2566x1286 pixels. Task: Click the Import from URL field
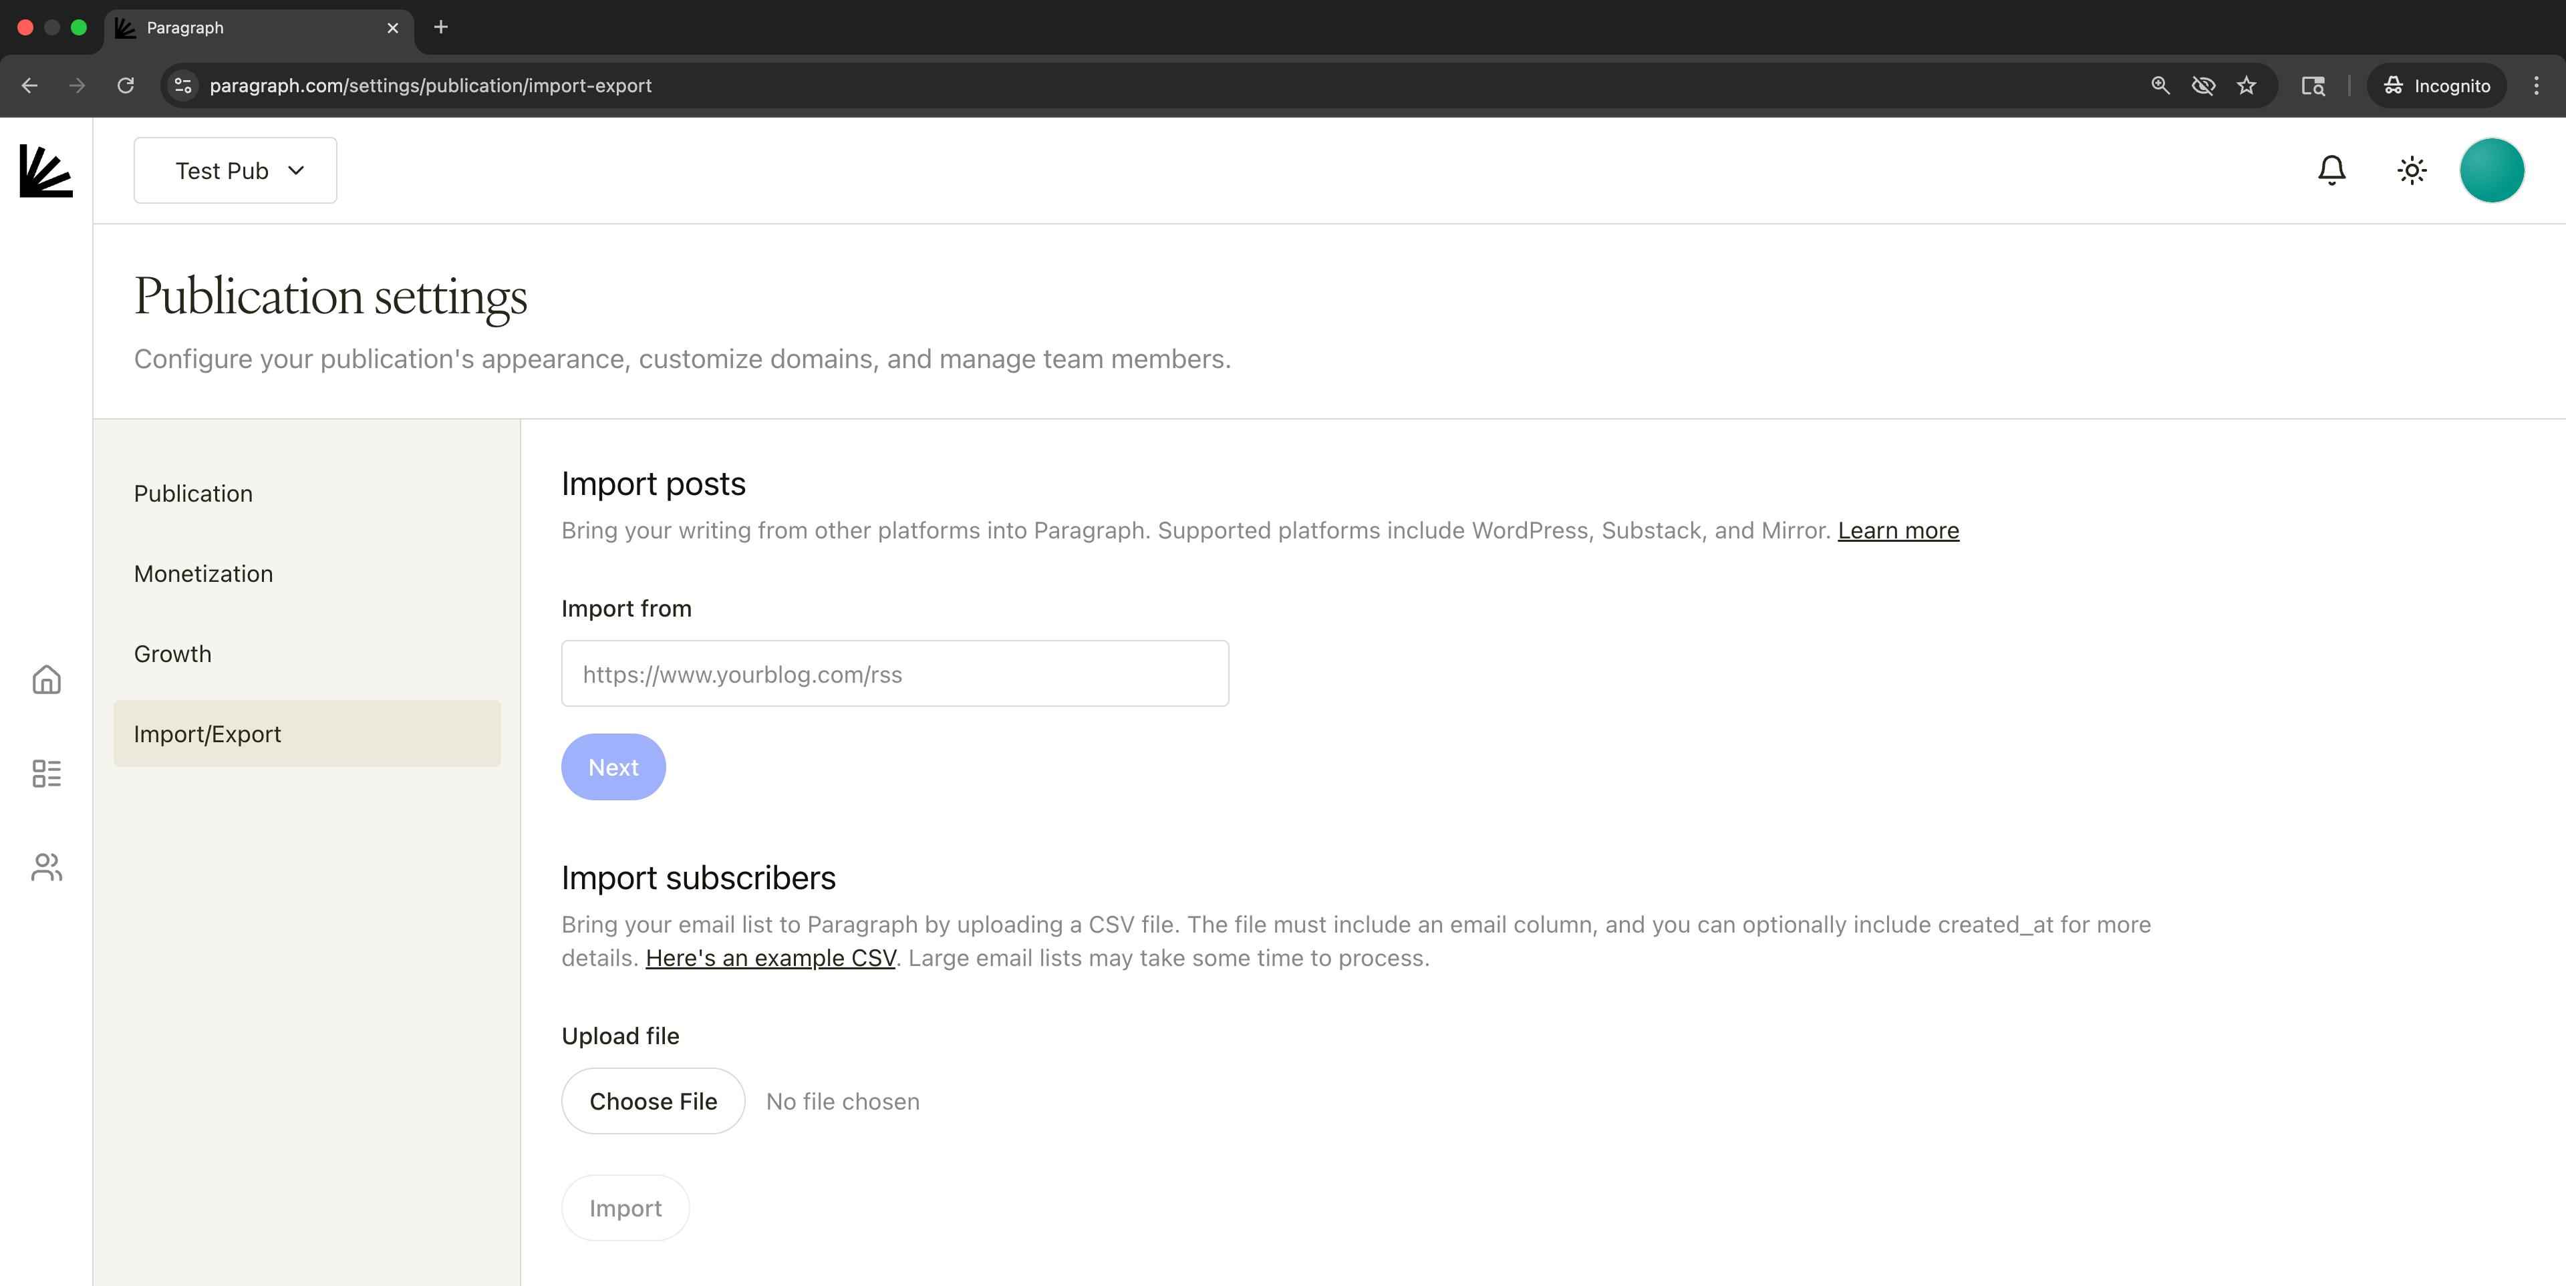coord(895,674)
